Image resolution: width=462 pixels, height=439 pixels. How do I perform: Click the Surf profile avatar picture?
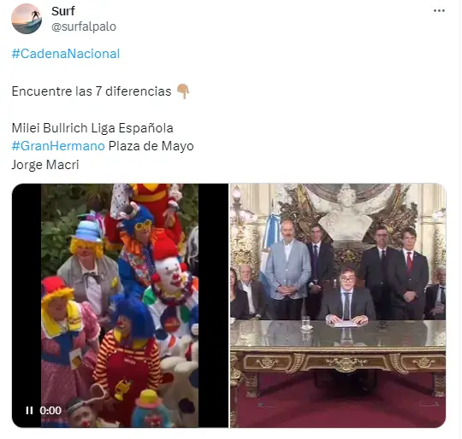[x=27, y=19]
